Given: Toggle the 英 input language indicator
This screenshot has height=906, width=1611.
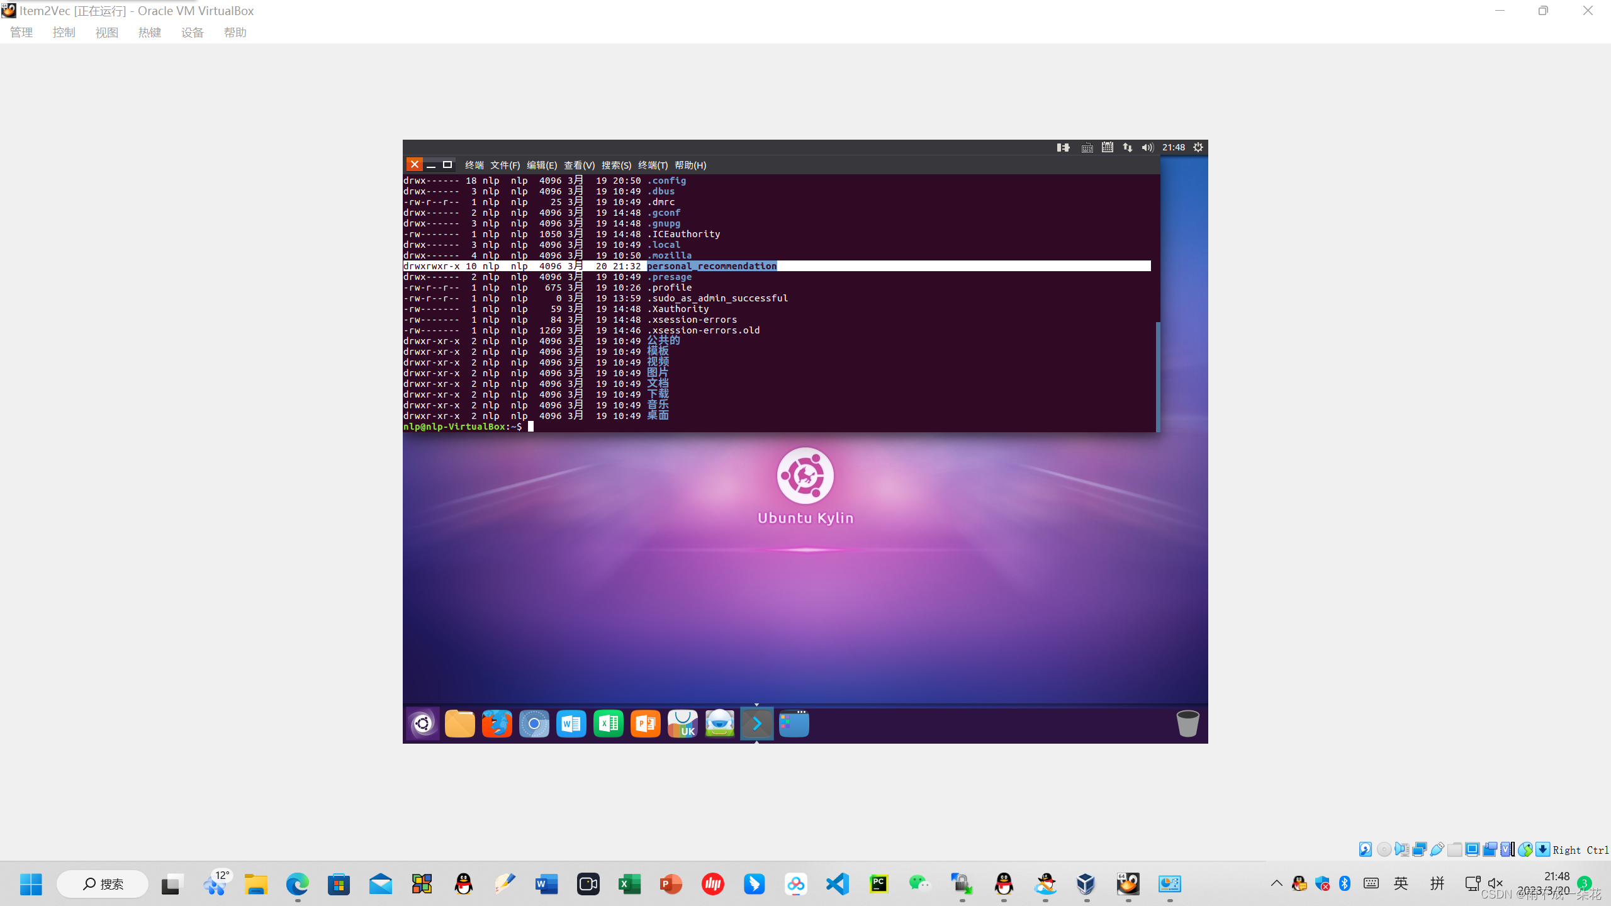Looking at the screenshot, I should click(x=1401, y=883).
